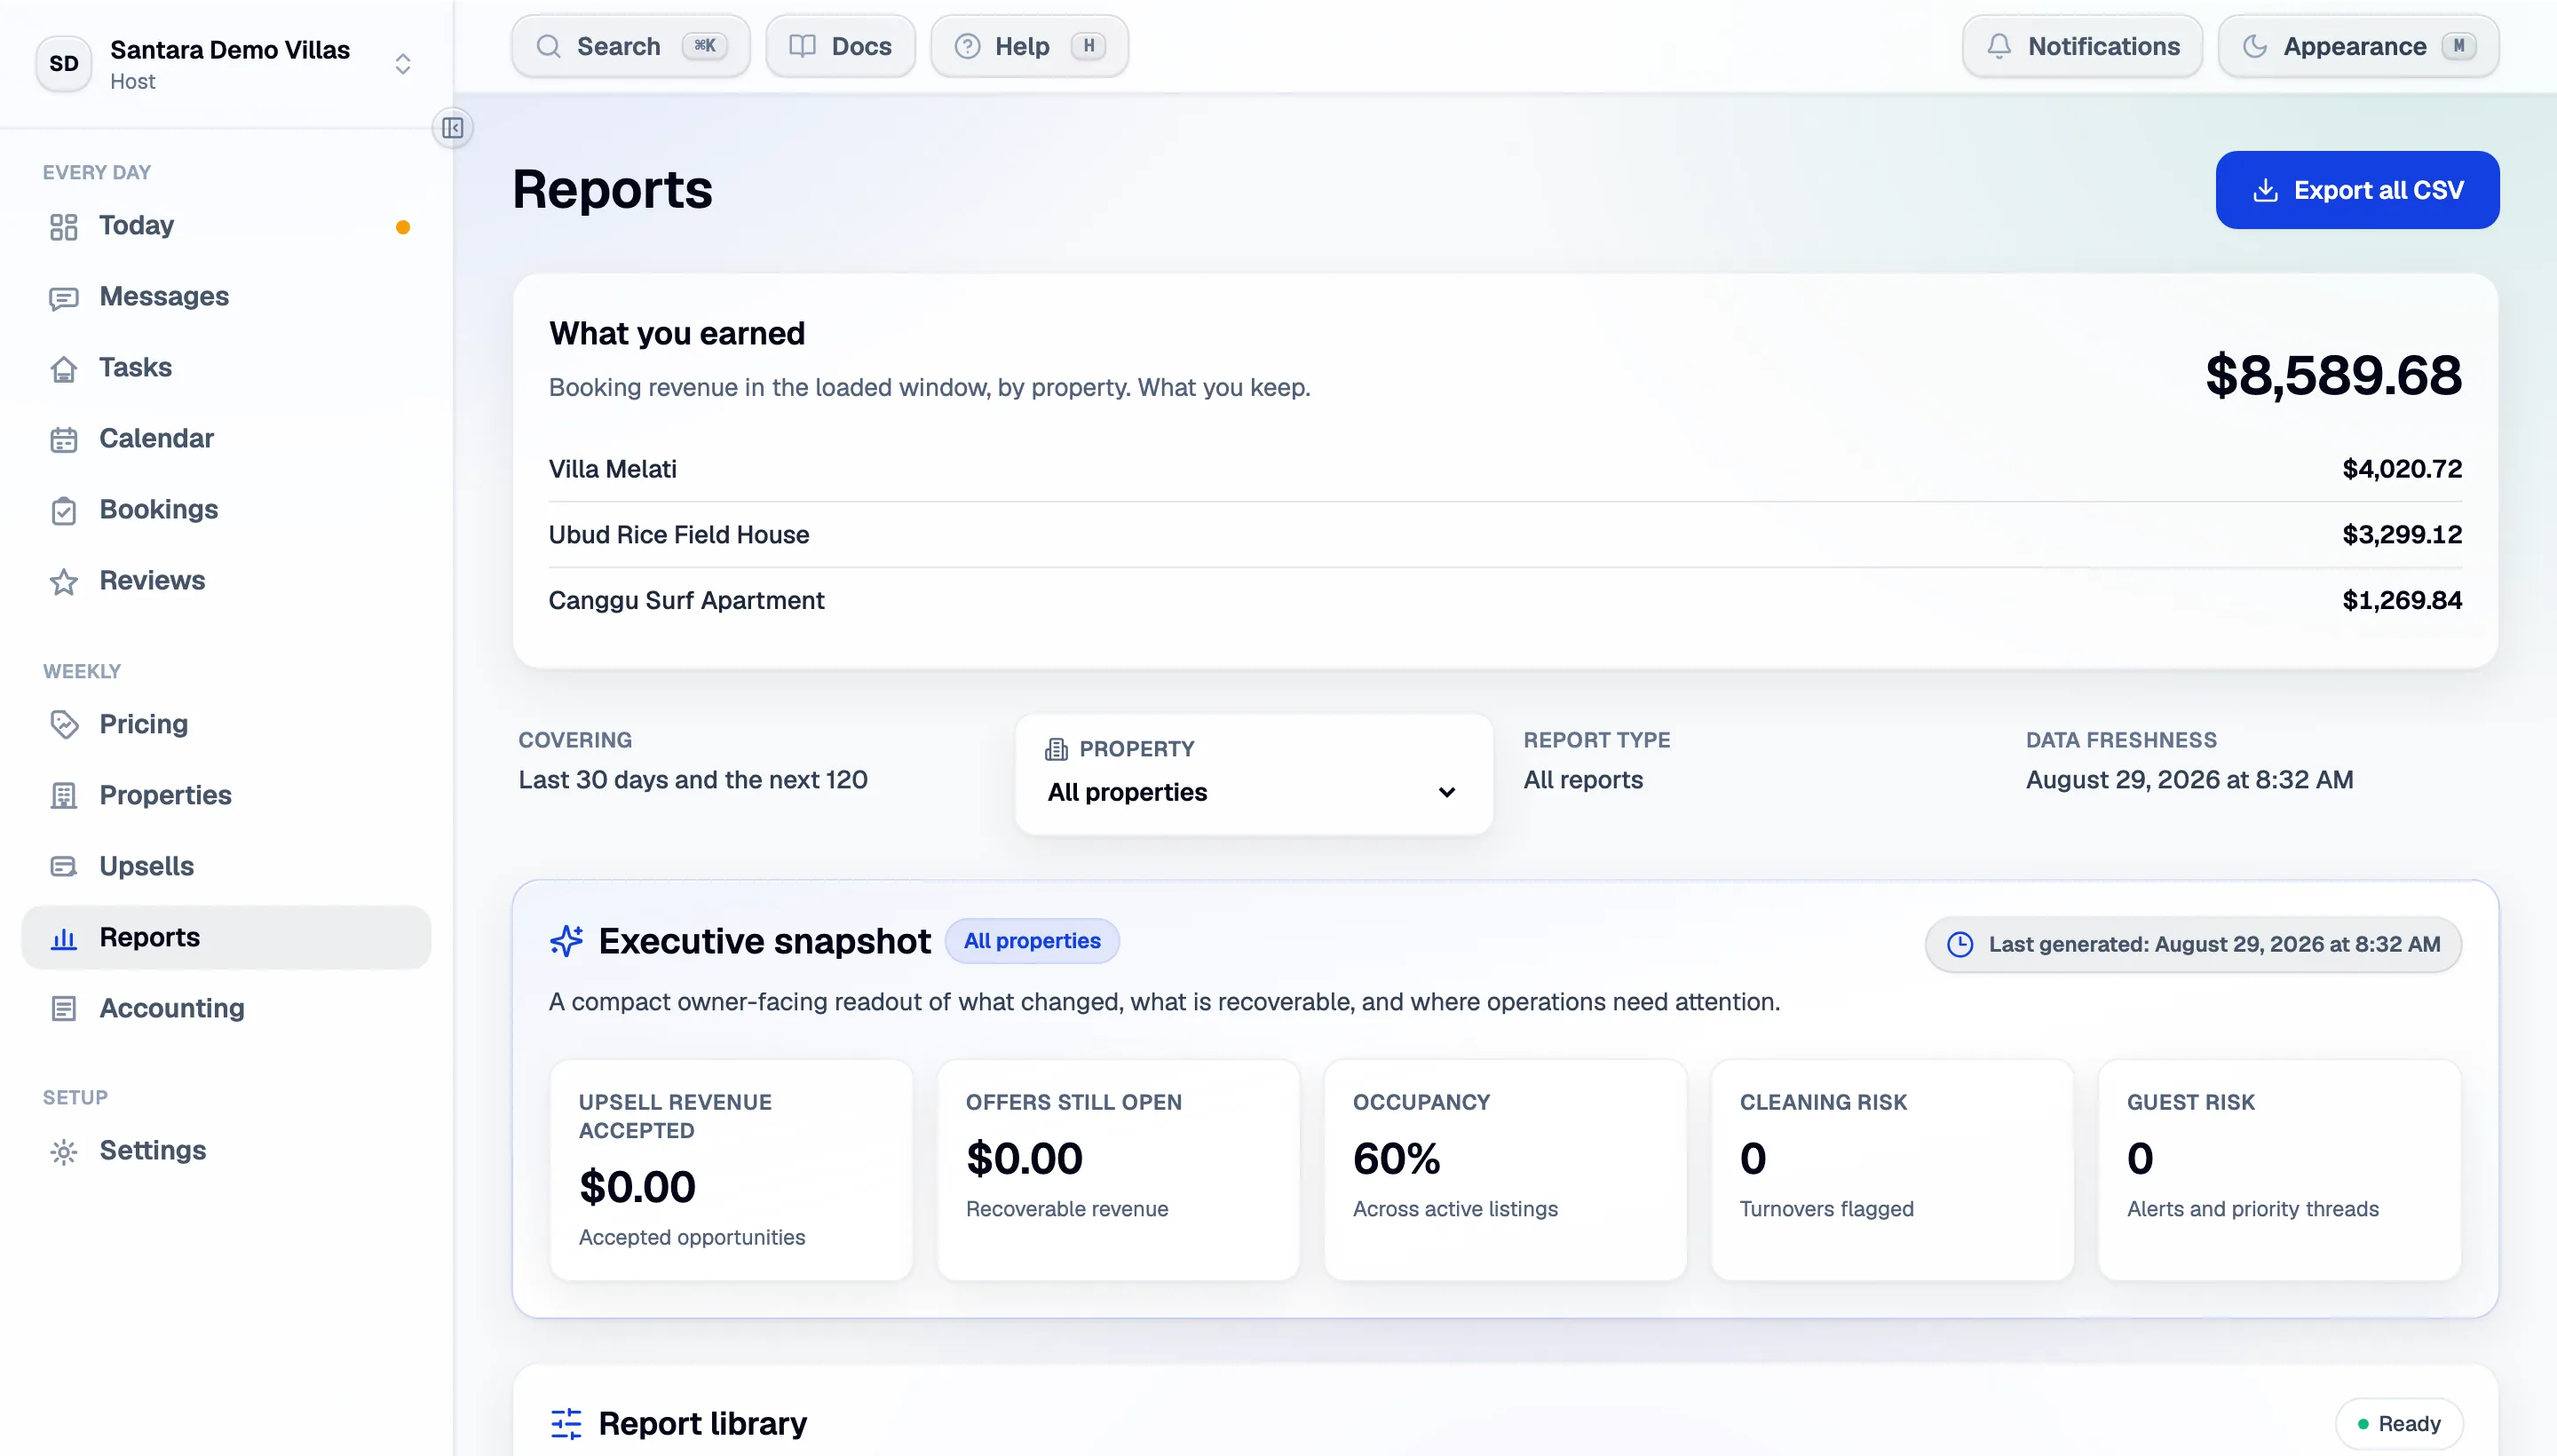The width and height of the screenshot is (2557, 1456).
Task: Click the Accounting ledger icon
Action: [x=64, y=1009]
